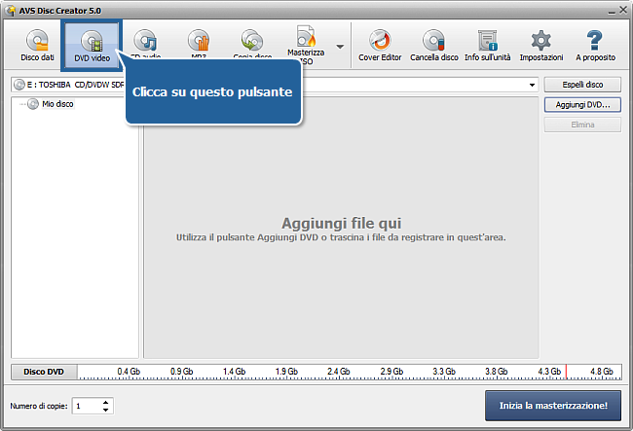This screenshot has width=633, height=431.
Task: Click the 1.9 Gb scale label
Action: click(x=286, y=372)
